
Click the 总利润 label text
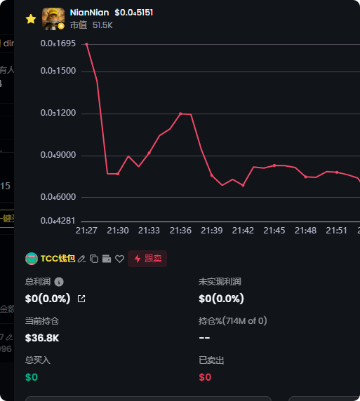(38, 282)
